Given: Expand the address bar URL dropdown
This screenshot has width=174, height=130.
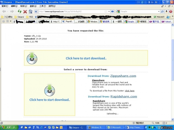Looking at the screenshot, I should 109,11.
